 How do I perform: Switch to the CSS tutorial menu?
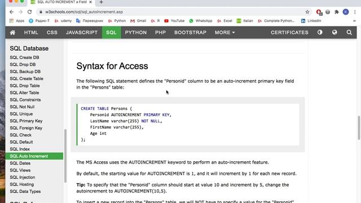point(52,33)
